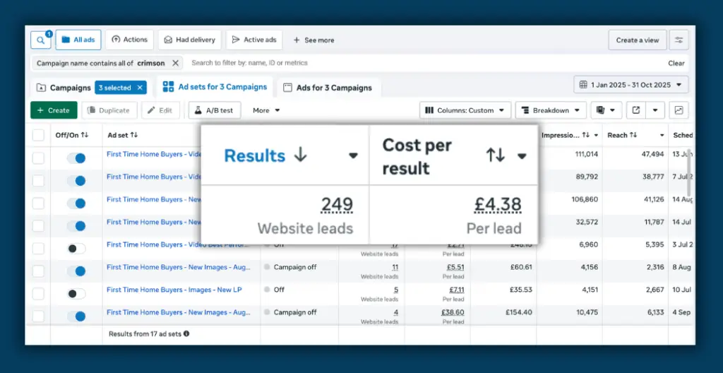This screenshot has height=373, width=723.
Task: Click the info icon beside Results from 17 ad sets
Action: click(x=186, y=333)
